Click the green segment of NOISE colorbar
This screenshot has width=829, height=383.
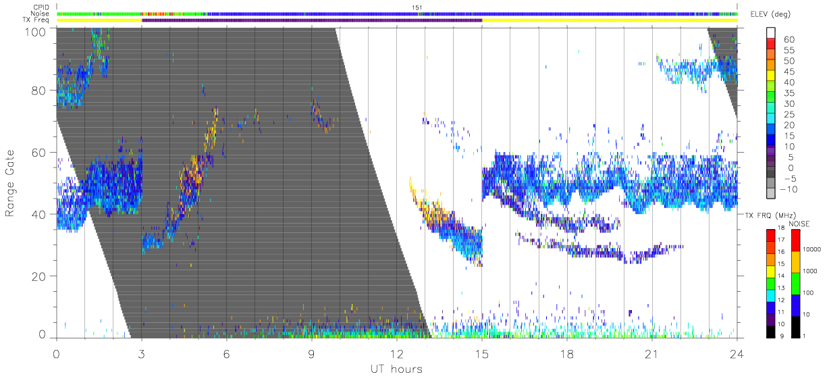(x=795, y=283)
